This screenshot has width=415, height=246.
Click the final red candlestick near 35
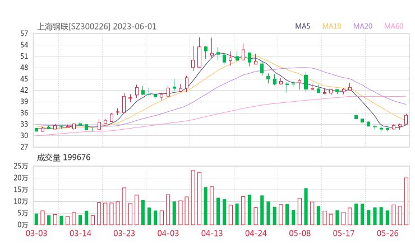pos(406,119)
